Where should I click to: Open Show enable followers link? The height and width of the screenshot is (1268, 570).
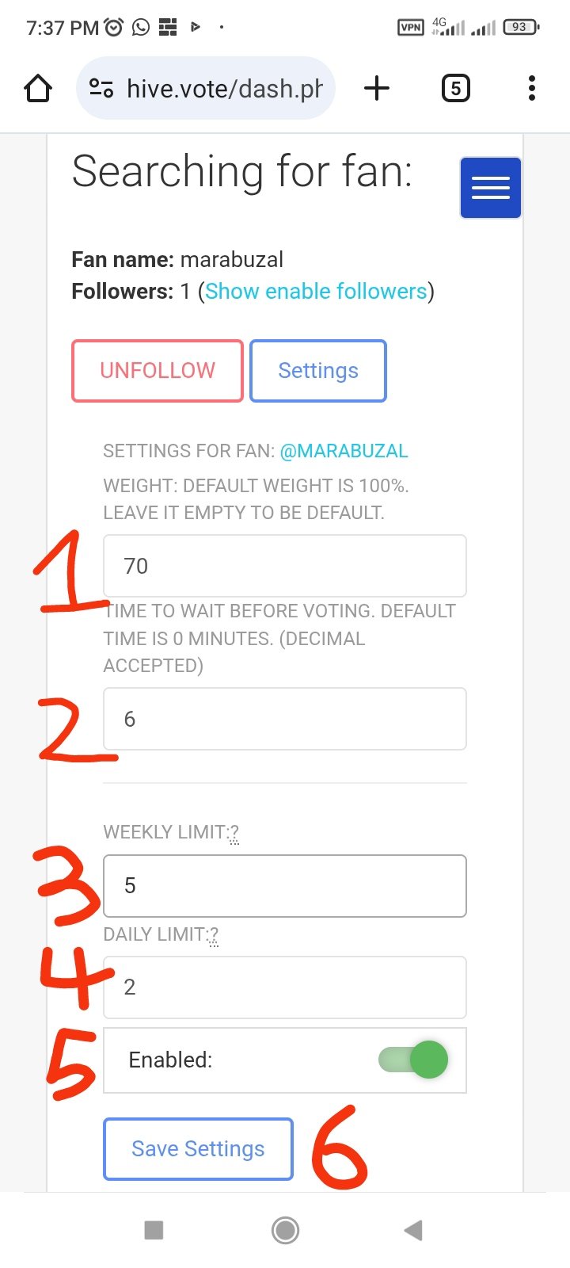coord(316,292)
